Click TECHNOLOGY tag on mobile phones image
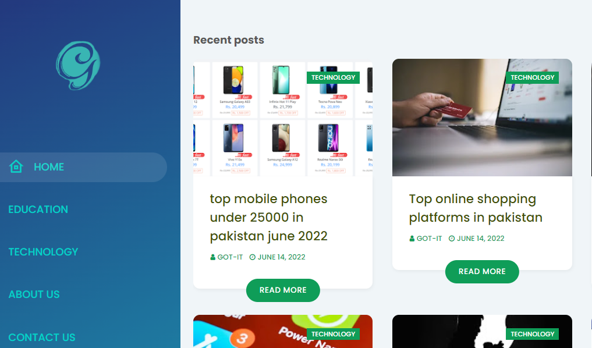 click(334, 77)
